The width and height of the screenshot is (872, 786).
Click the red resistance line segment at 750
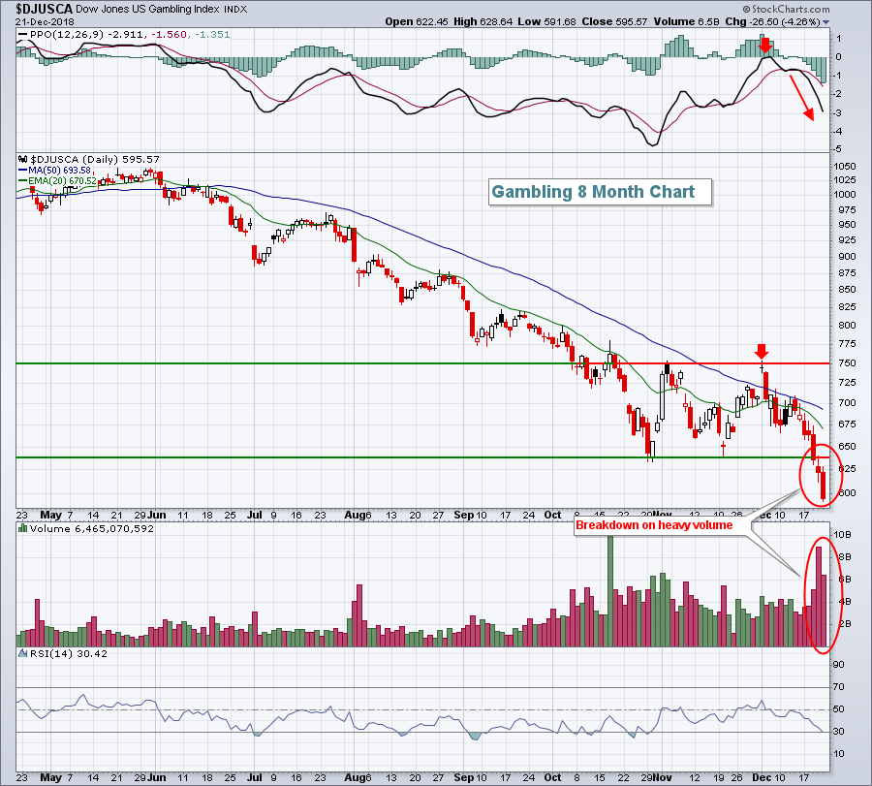pyautogui.click(x=746, y=363)
